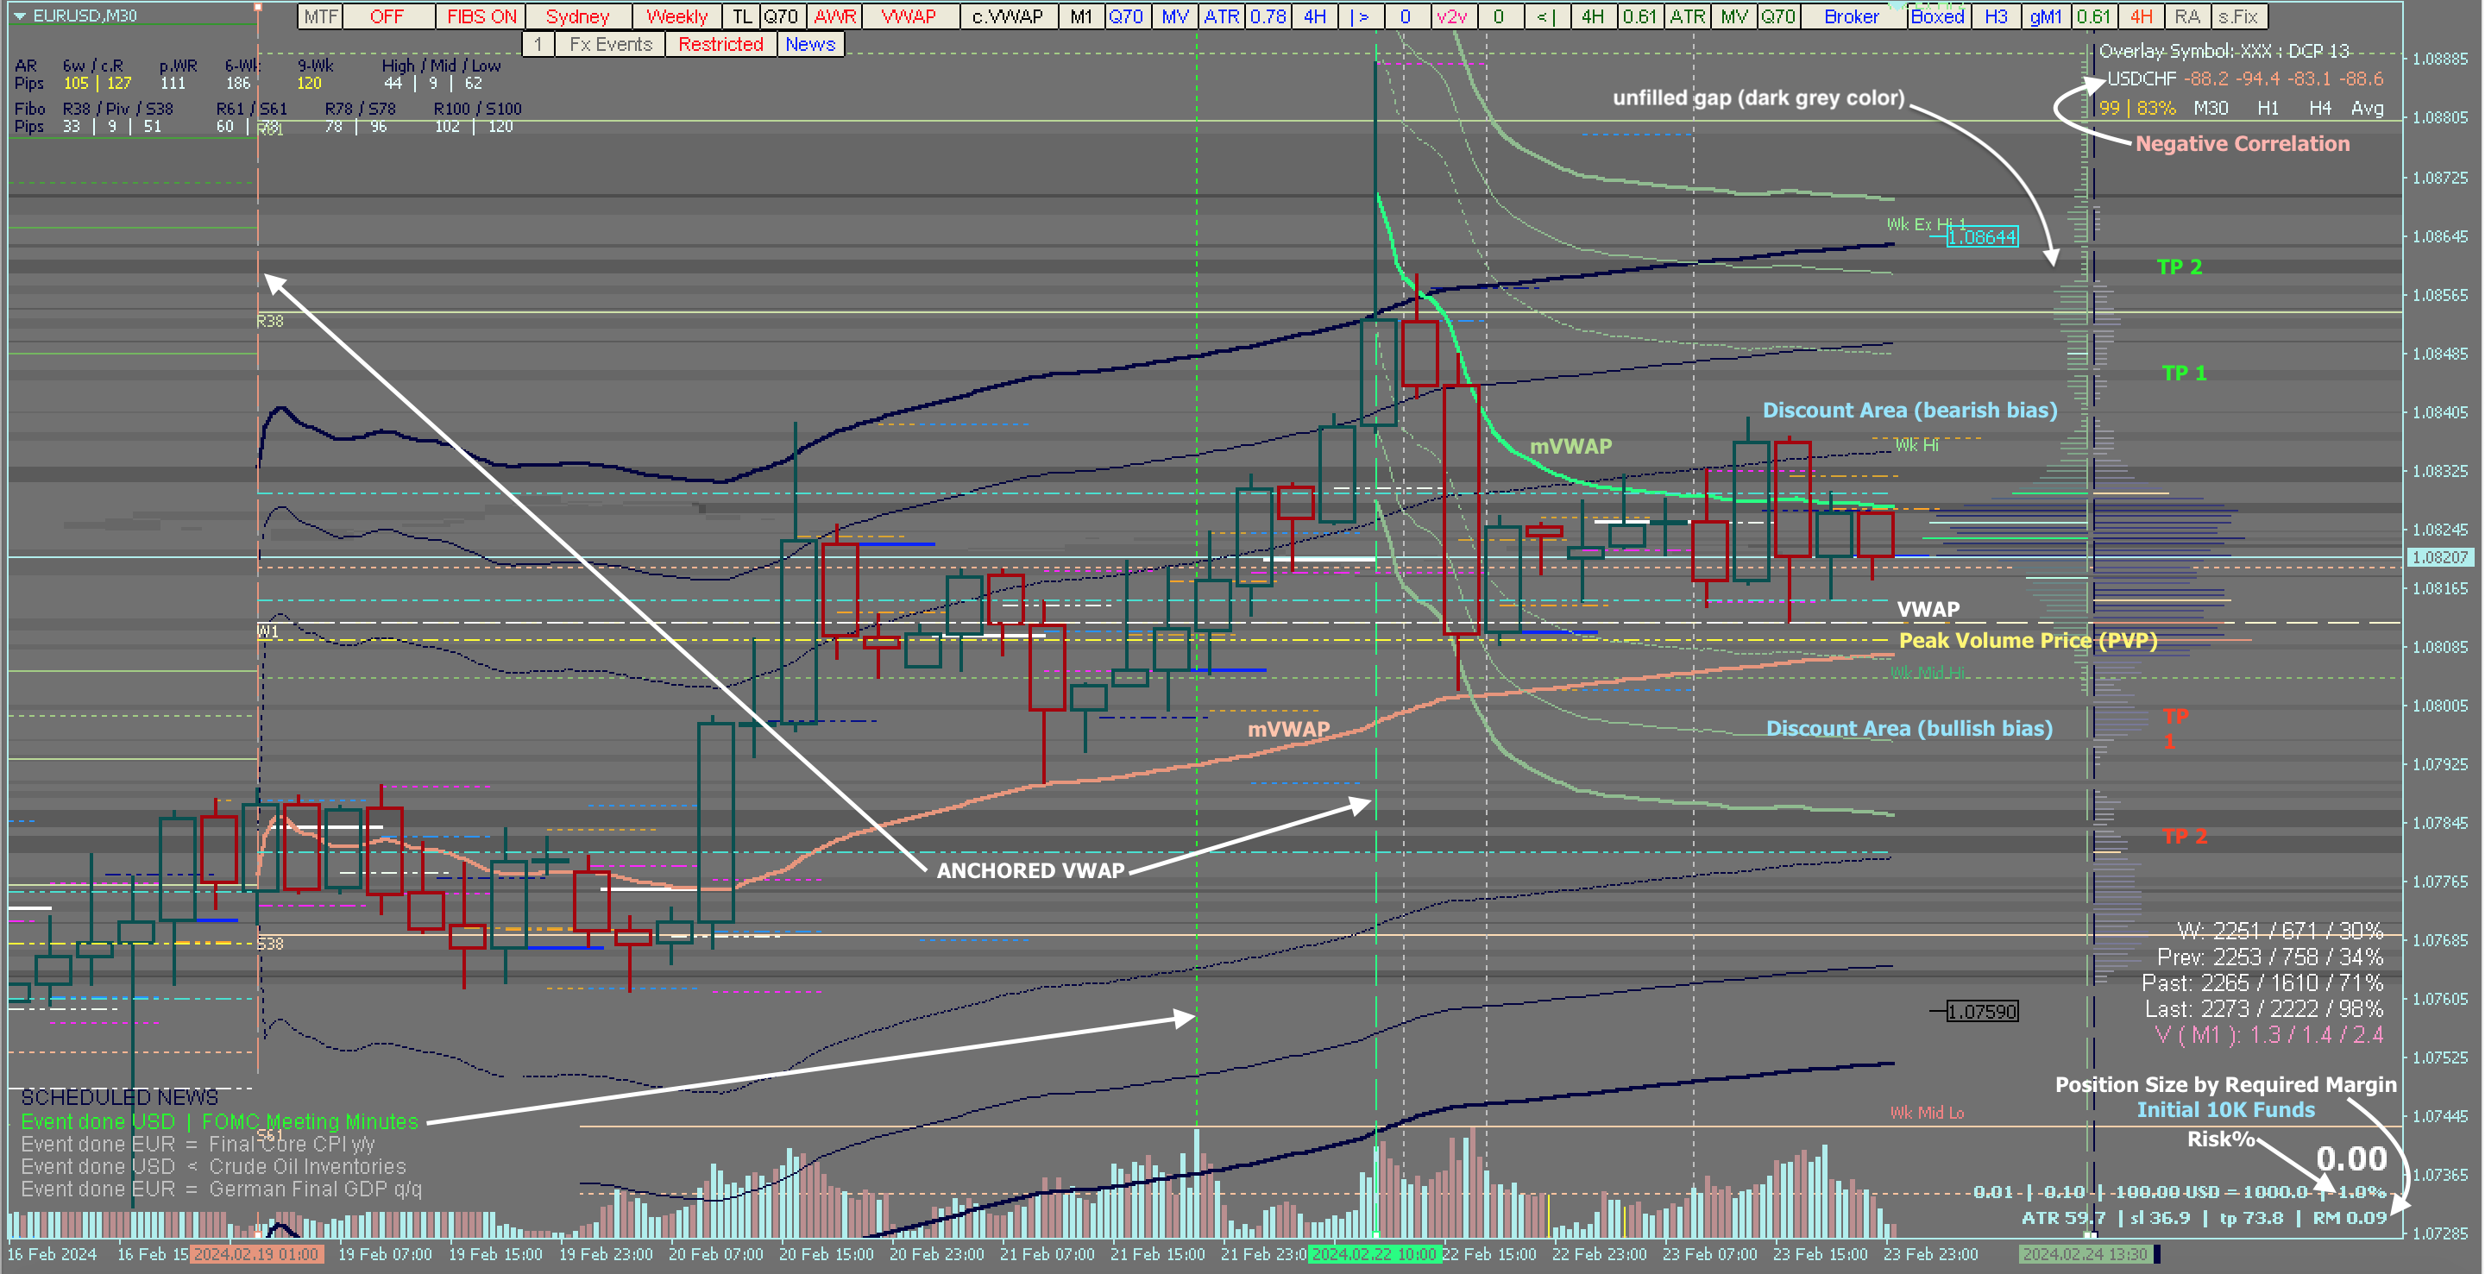Click the 2024.02.22 10:00 green time marker
The width and height of the screenshot is (2485, 1274).
pos(1374,1254)
